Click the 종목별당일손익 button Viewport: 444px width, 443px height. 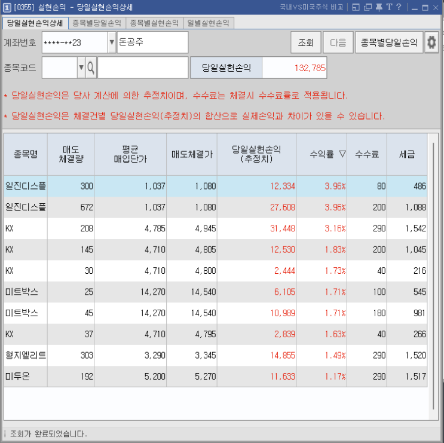(389, 42)
